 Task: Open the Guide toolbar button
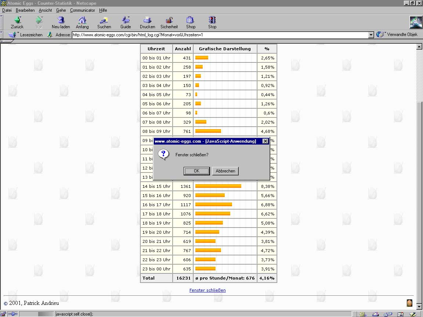(126, 20)
